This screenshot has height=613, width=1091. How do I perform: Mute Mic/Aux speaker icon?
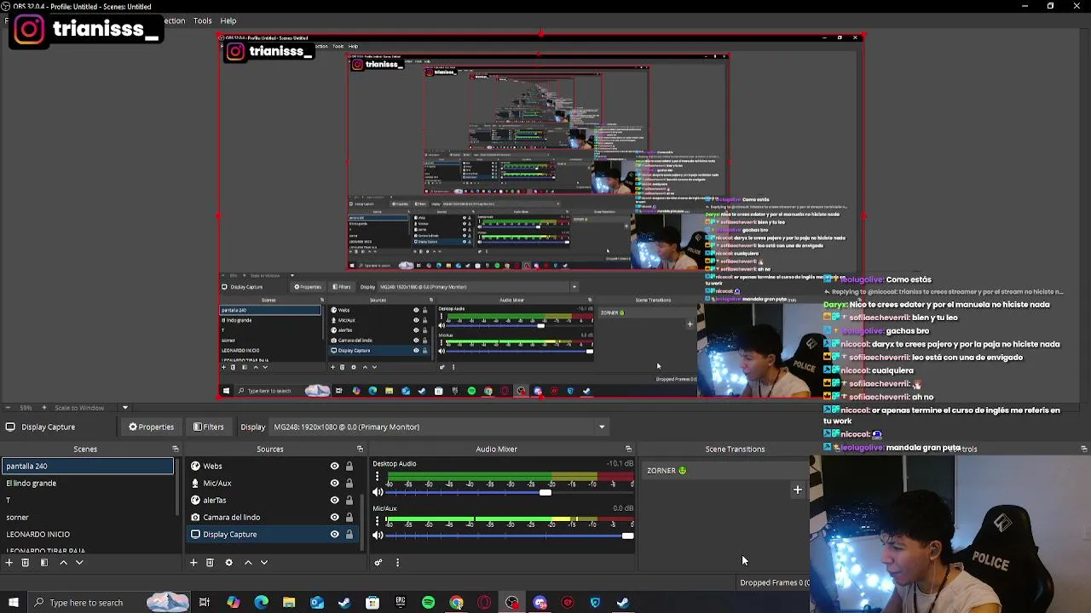point(378,536)
